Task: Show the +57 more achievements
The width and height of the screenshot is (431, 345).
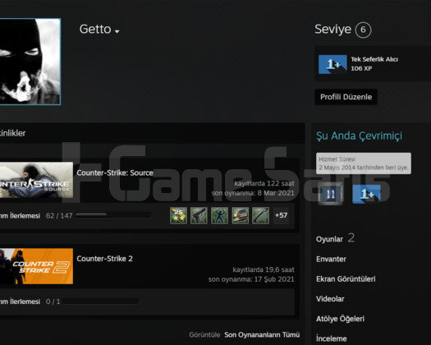Action: 281,215
